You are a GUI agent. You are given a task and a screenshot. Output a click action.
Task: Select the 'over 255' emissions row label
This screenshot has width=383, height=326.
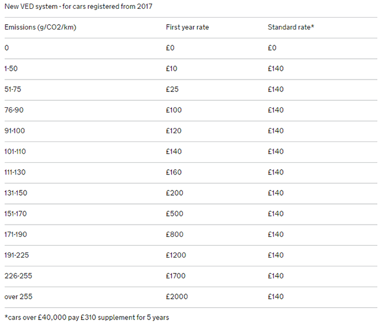click(18, 297)
